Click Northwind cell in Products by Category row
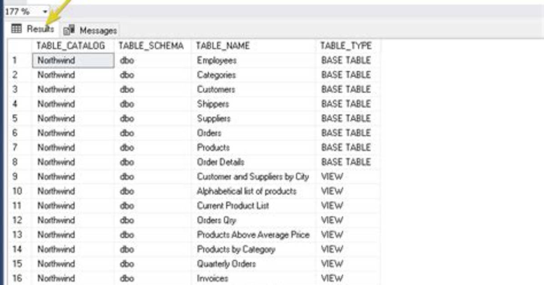Screen dimensions: 544x285 (73, 249)
